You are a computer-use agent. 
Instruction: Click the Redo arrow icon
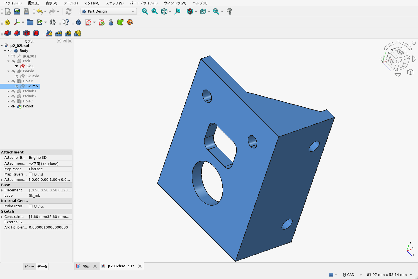52,11
